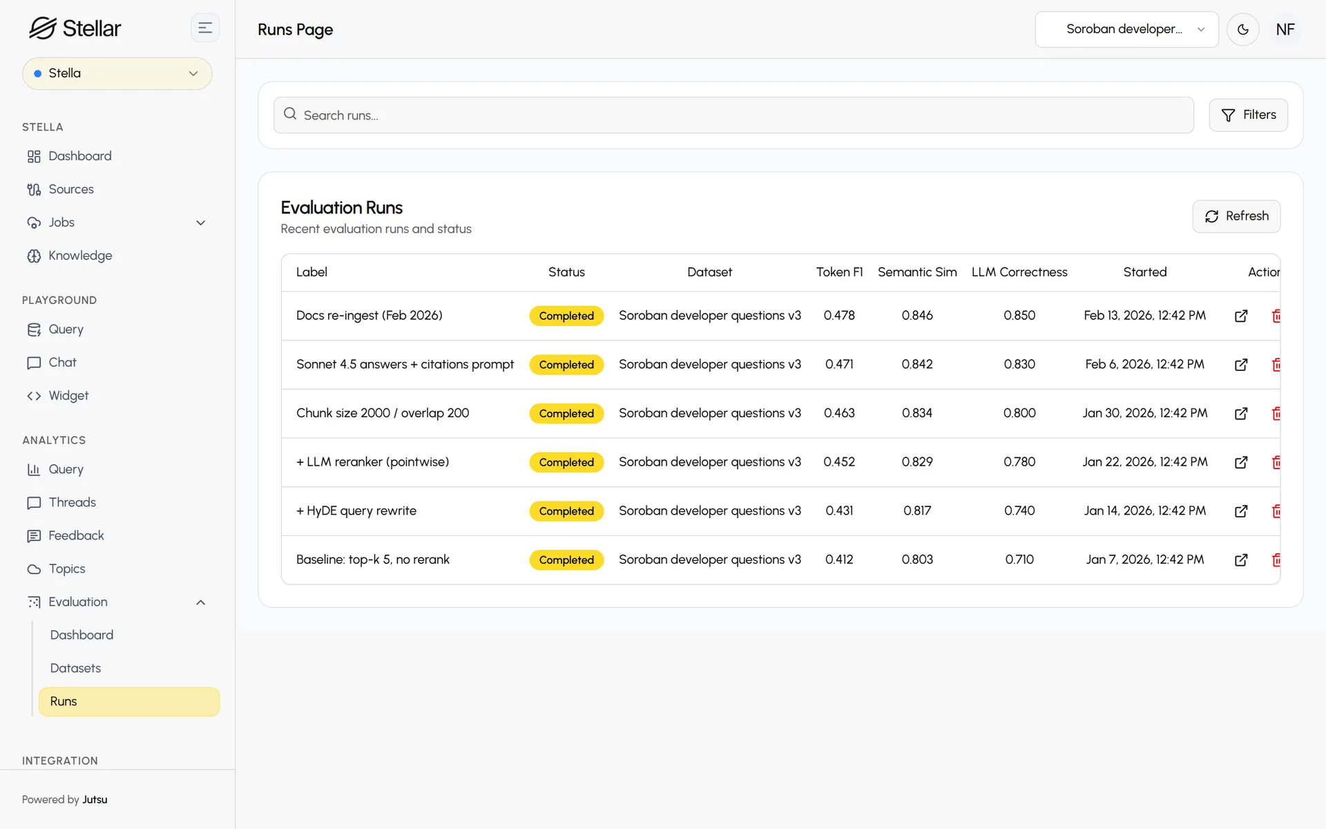1326x829 pixels.
Task: Open the NF user avatar menu
Action: coord(1285,30)
